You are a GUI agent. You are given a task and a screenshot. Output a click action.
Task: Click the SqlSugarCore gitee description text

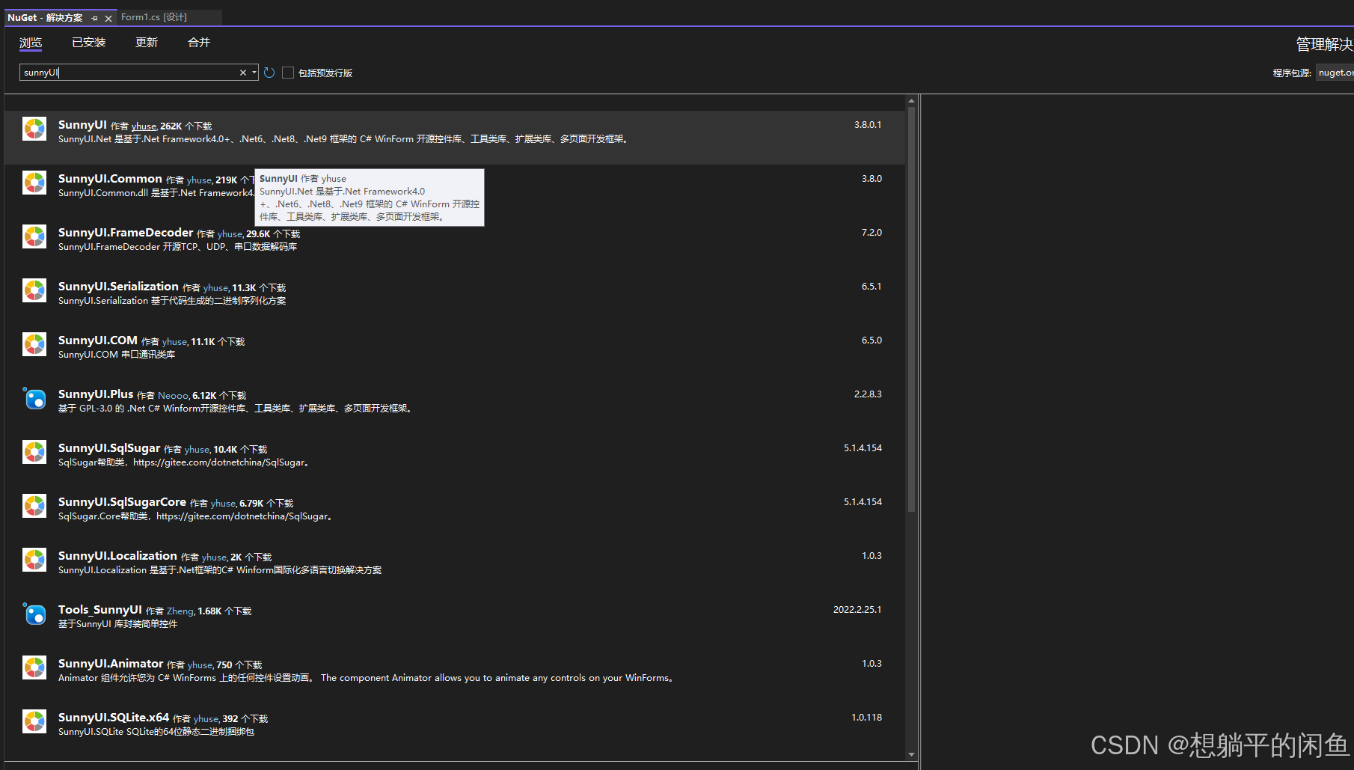(196, 516)
